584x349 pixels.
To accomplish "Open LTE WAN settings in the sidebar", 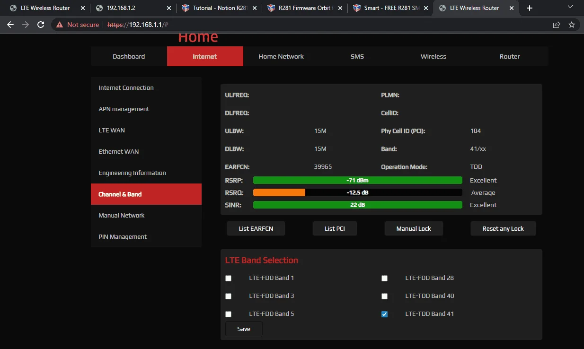I will tap(146, 130).
